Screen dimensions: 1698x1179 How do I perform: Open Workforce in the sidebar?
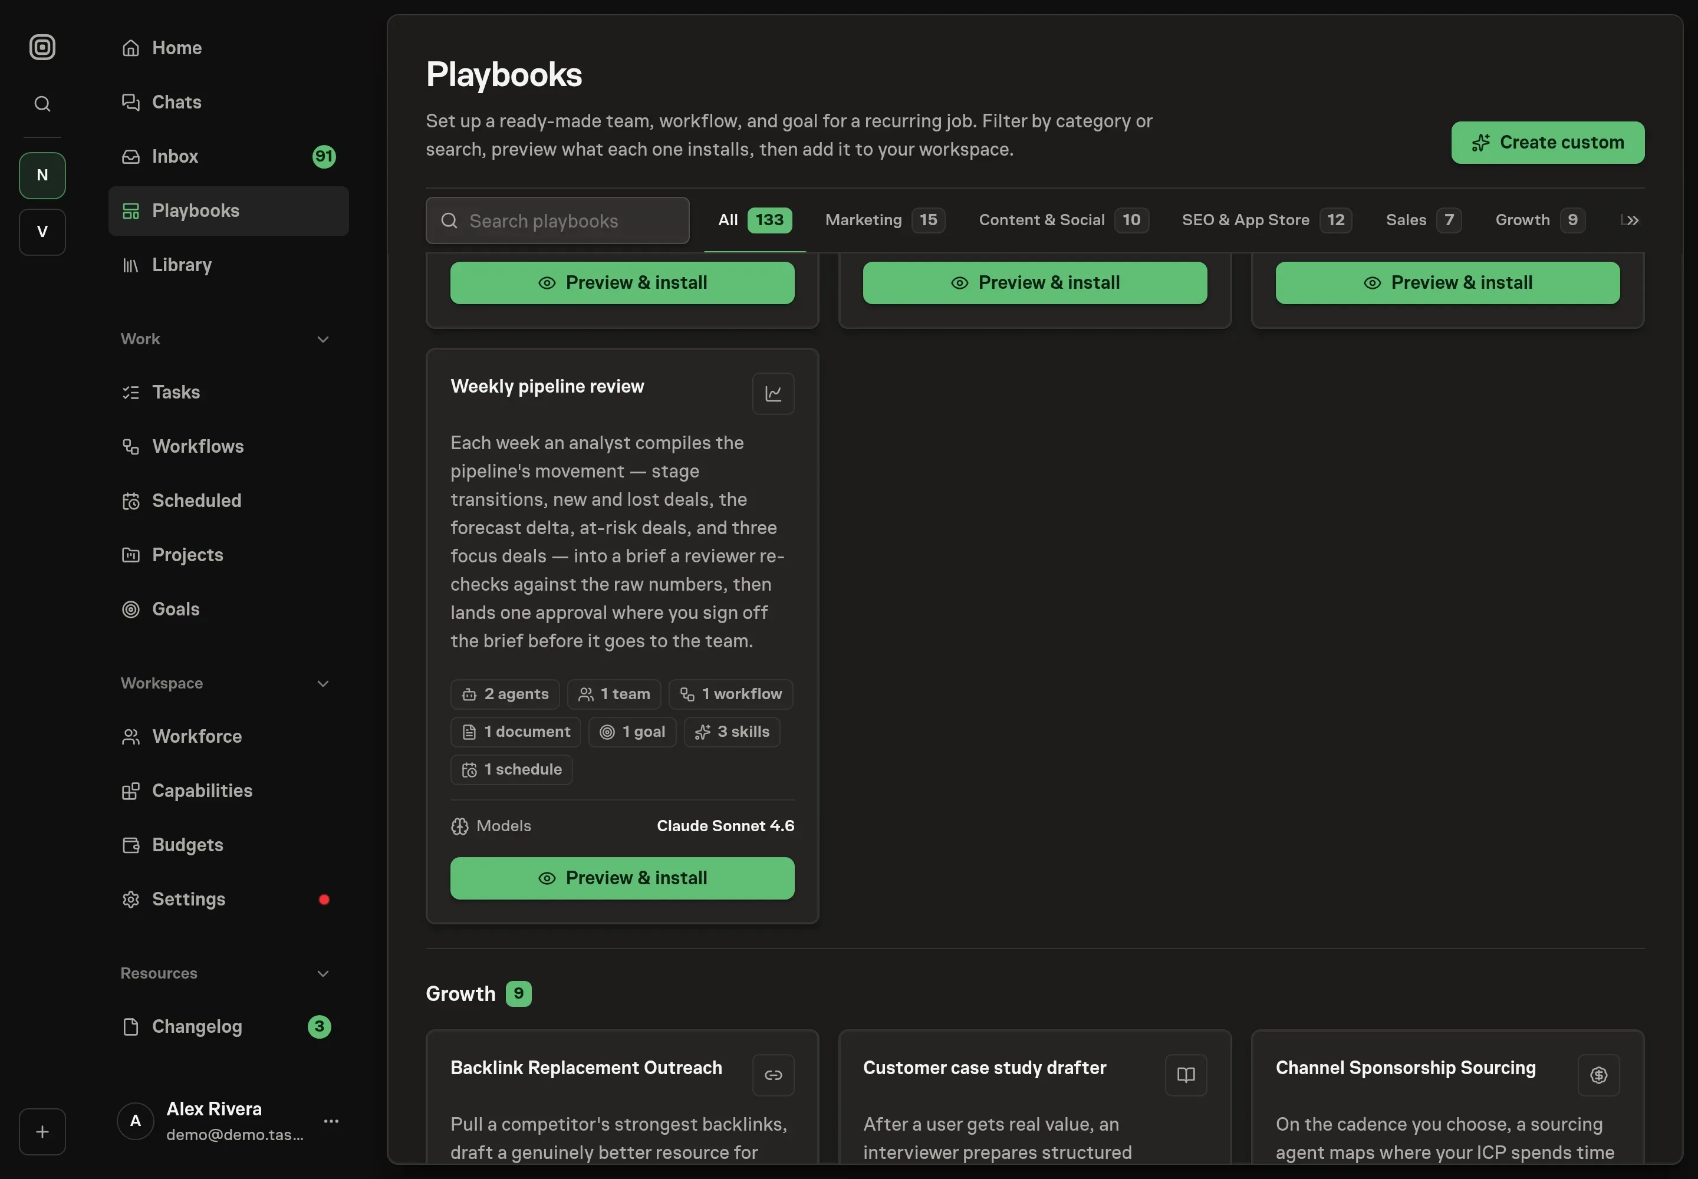[228, 736]
